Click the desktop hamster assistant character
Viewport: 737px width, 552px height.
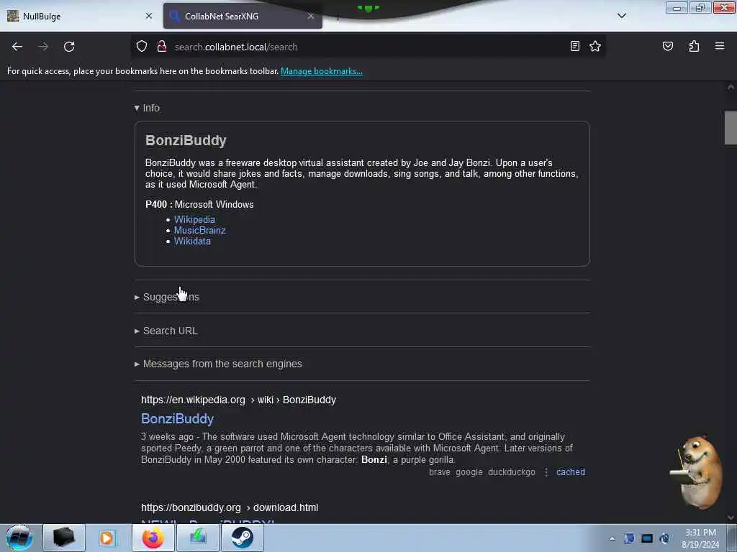pyautogui.click(x=697, y=471)
